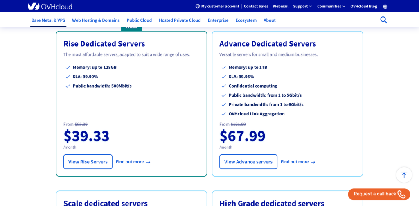
Task: Click 'OVHcloud Link Aggregation' text
Action: coord(257,114)
